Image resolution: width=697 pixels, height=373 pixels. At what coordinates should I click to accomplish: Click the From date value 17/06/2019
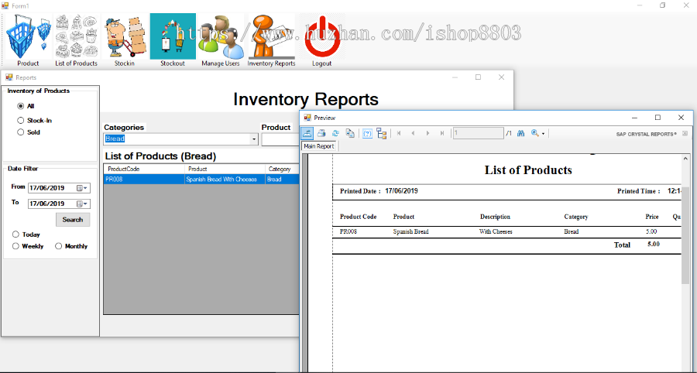(47, 188)
